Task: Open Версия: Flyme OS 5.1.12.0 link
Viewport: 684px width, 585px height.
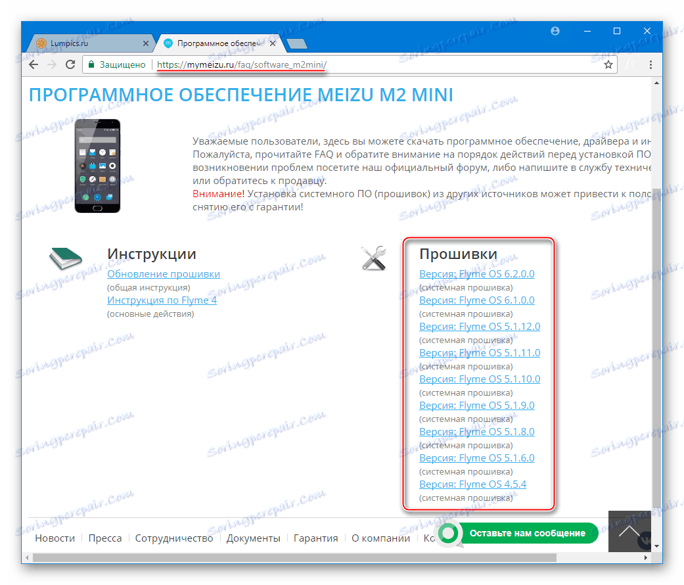Action: [480, 326]
